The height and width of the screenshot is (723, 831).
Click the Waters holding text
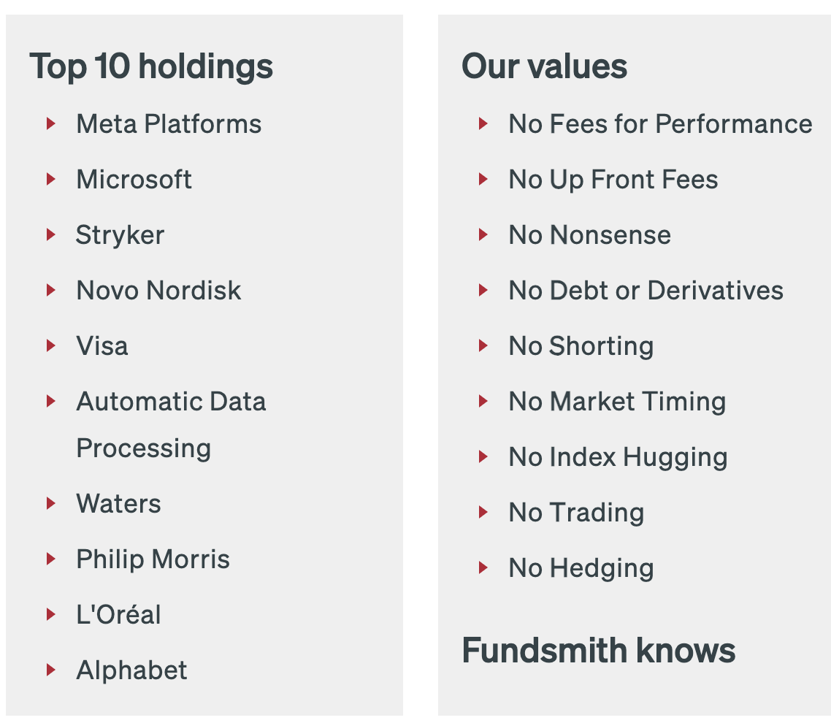118,504
